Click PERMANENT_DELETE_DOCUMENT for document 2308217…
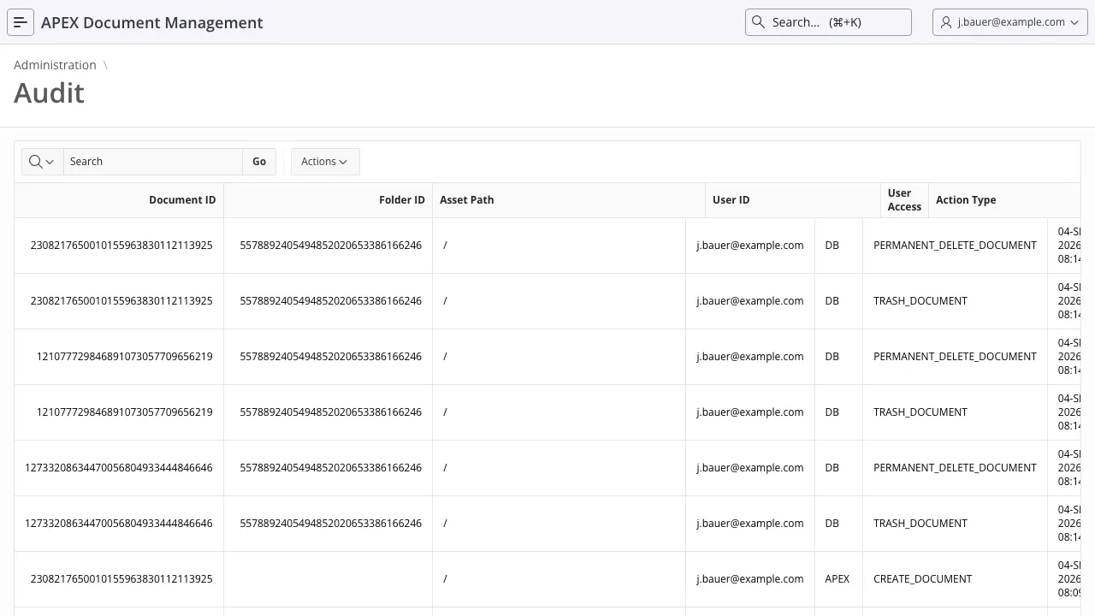The image size is (1095, 616). click(x=955, y=246)
